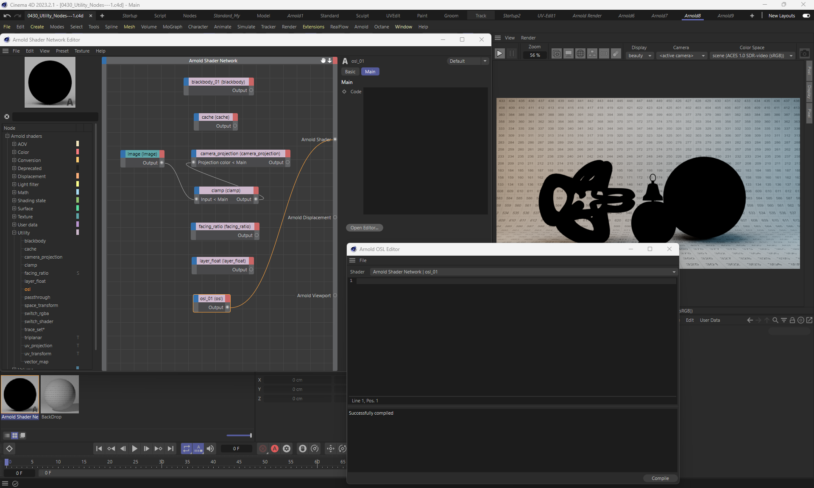The width and height of the screenshot is (814, 488).
Task: Click the globe icon in IPR toolbar
Action: pyautogui.click(x=580, y=54)
